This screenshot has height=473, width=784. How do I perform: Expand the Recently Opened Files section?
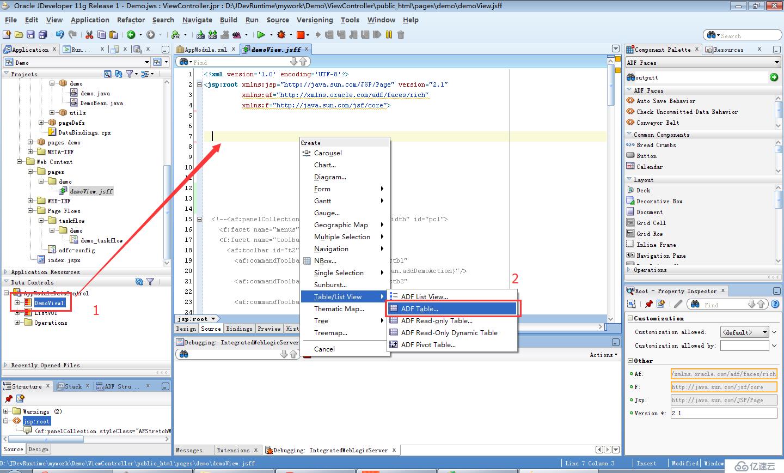click(6, 365)
